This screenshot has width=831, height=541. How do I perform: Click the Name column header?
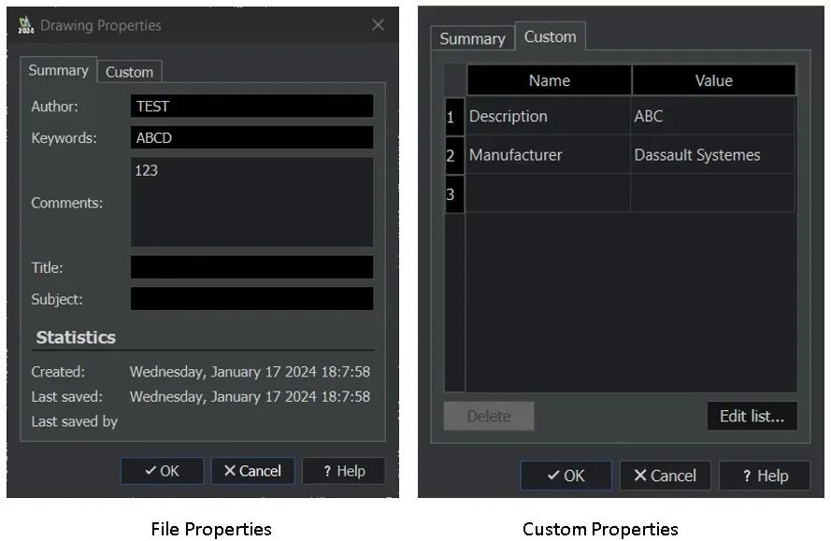549,80
